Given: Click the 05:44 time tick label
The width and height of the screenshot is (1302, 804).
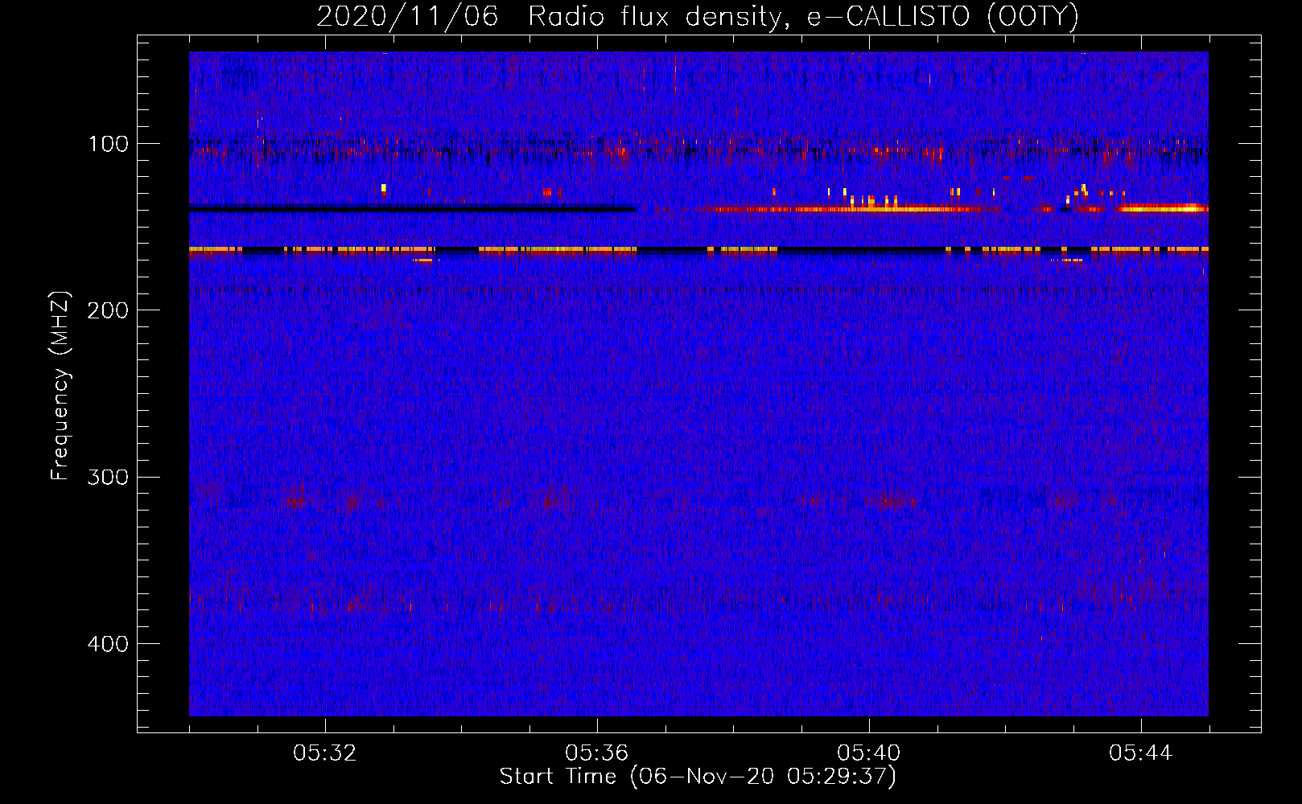Looking at the screenshot, I should pos(1141,753).
